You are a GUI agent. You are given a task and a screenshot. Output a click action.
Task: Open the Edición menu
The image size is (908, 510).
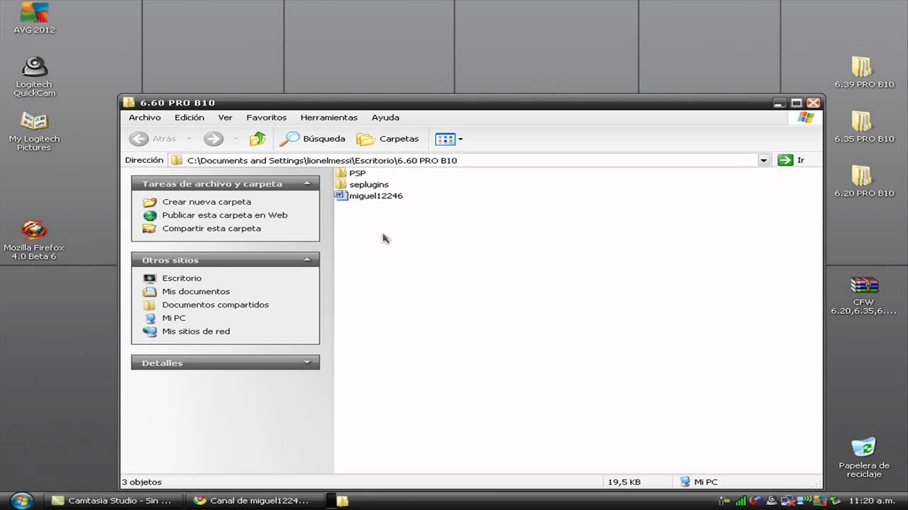coord(189,118)
